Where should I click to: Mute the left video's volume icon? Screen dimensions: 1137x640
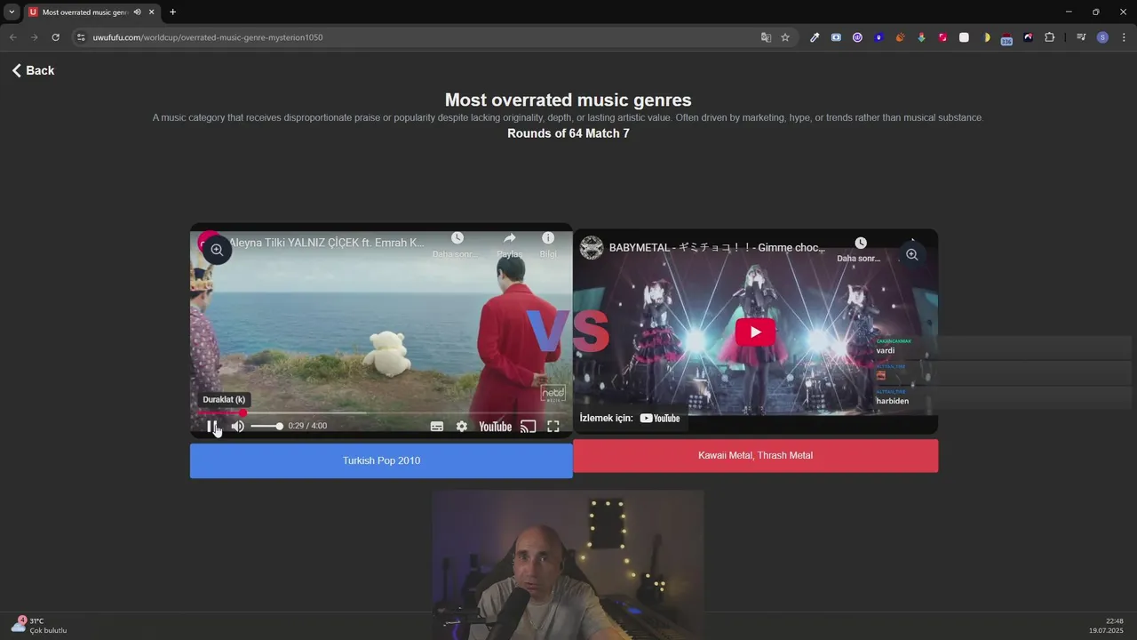(238, 427)
